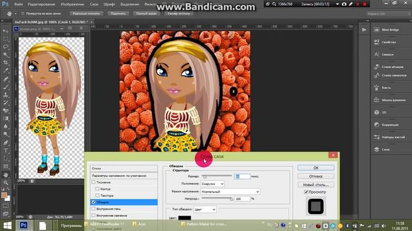The width and height of the screenshot is (412, 231).
Task: Select the Move tool in the toolbar
Action: click(x=6, y=31)
